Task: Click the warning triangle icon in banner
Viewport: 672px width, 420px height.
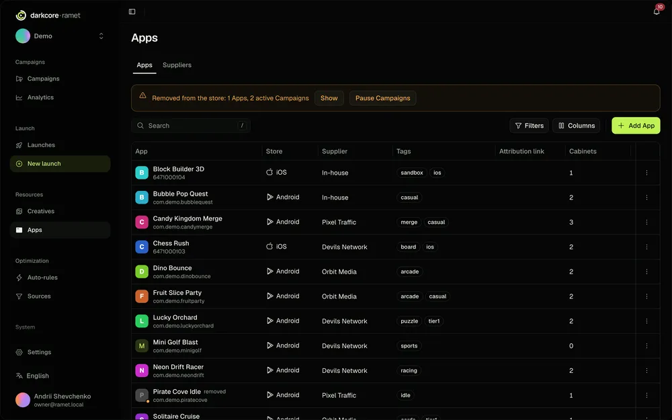Action: point(142,95)
